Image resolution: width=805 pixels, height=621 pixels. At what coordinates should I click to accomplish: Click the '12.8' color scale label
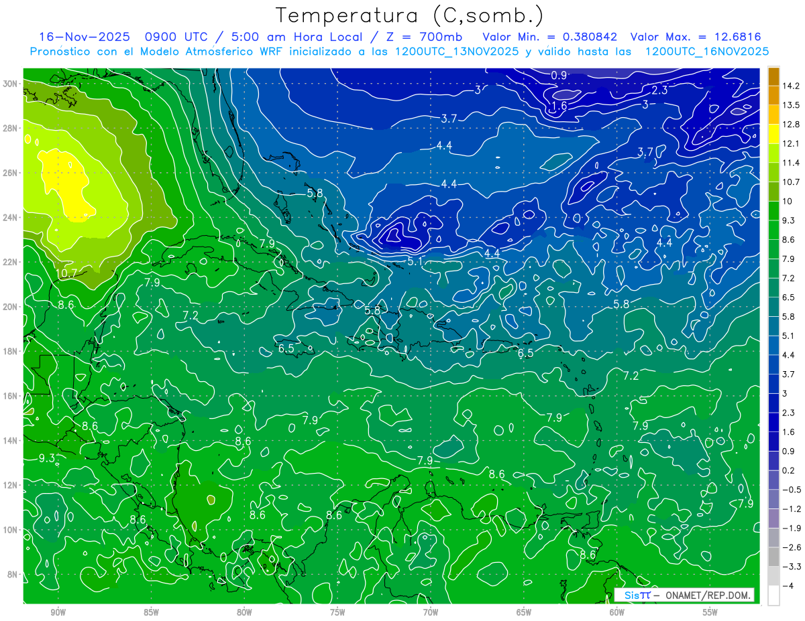(x=791, y=124)
